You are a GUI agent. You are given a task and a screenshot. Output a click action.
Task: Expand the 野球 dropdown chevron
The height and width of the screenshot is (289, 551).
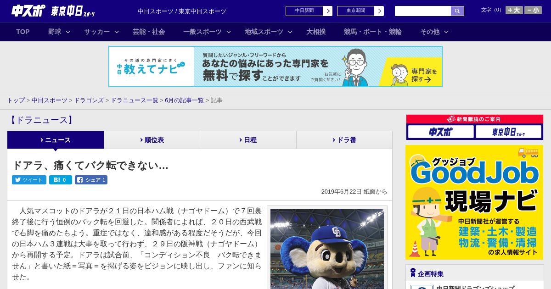point(68,32)
